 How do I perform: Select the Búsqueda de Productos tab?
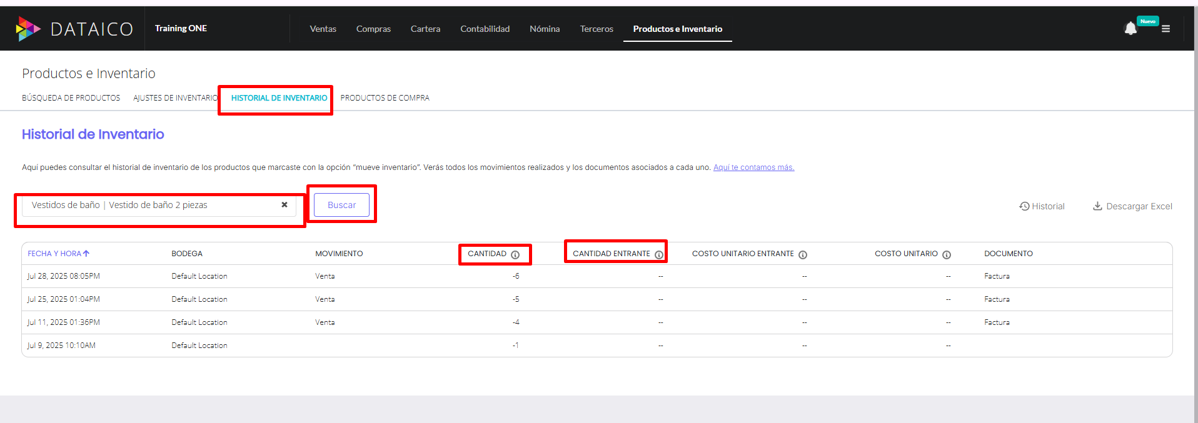pyautogui.click(x=71, y=98)
